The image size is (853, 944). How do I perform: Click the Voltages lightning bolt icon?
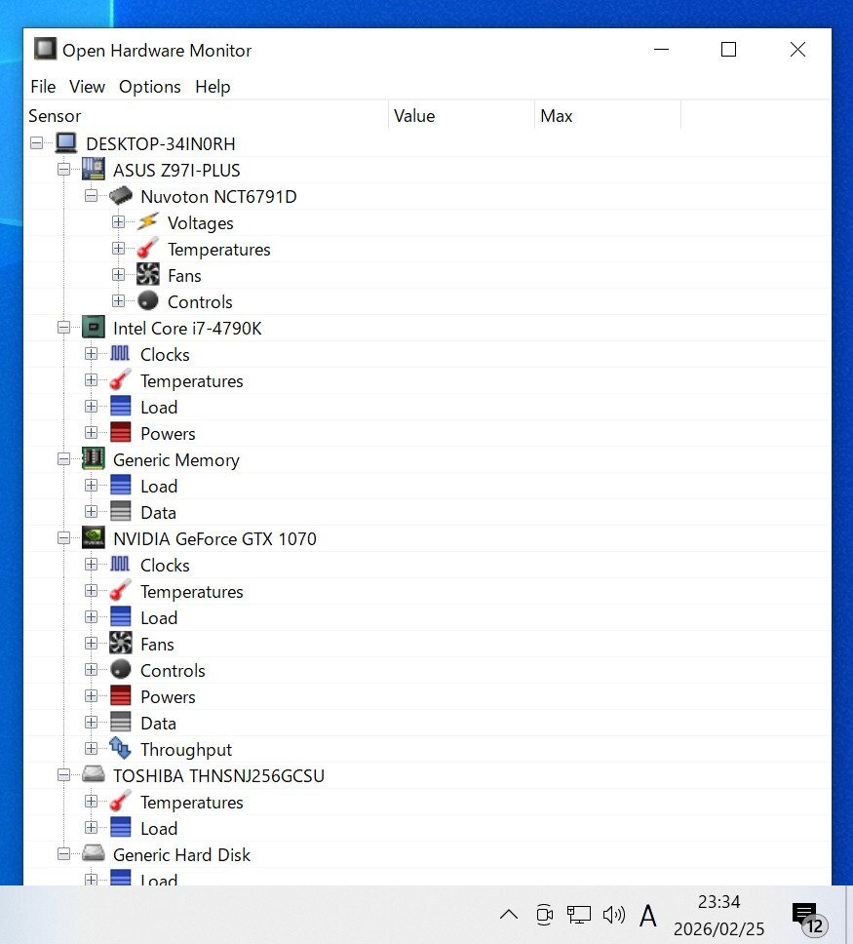point(147,222)
